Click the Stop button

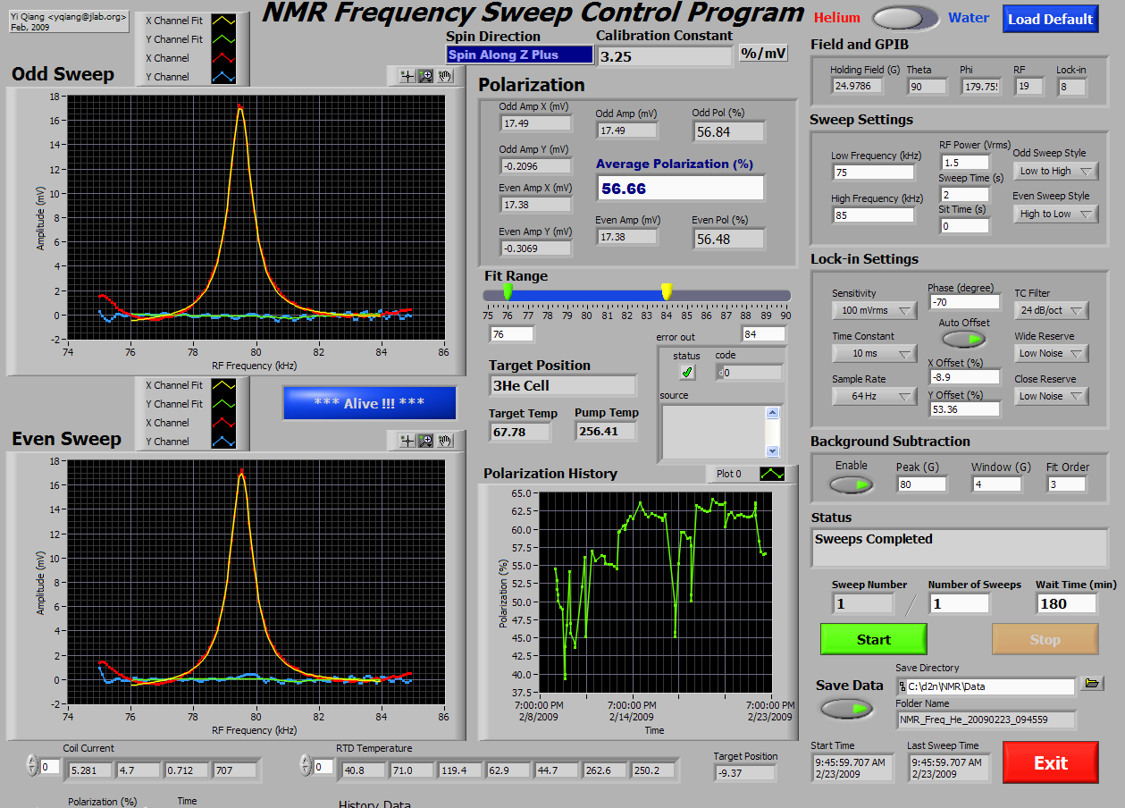1045,639
